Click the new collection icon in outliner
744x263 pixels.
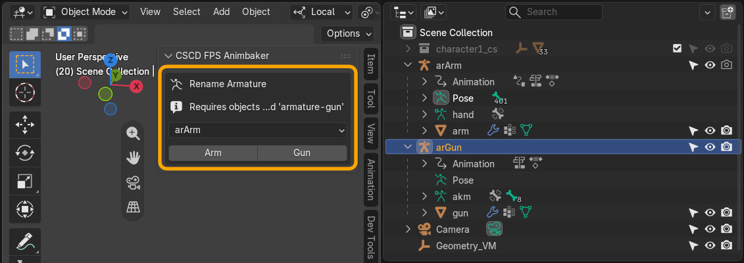[x=726, y=12]
